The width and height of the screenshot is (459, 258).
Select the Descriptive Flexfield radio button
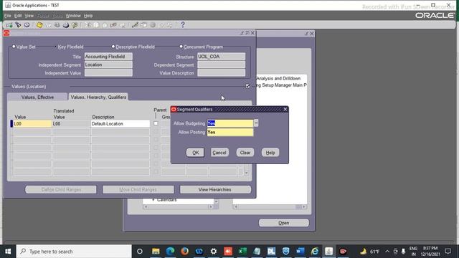pos(113,47)
